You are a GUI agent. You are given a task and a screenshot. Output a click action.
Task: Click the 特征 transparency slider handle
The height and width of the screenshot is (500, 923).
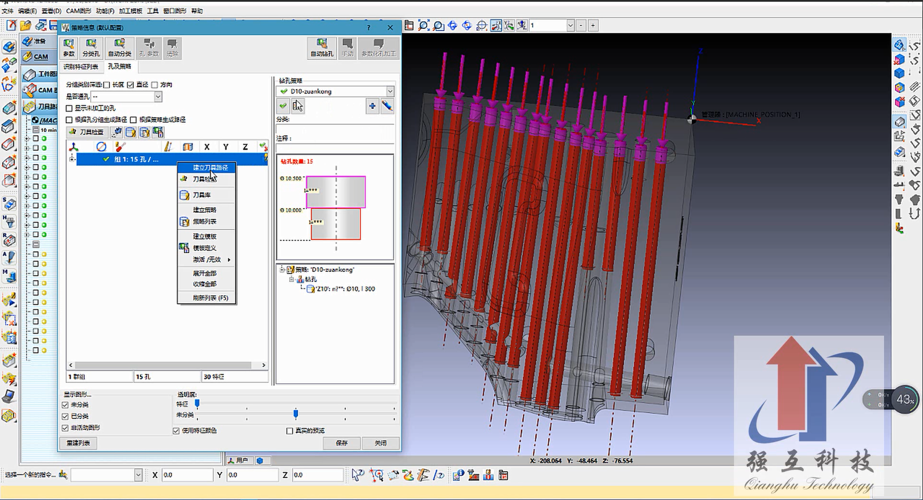click(197, 403)
